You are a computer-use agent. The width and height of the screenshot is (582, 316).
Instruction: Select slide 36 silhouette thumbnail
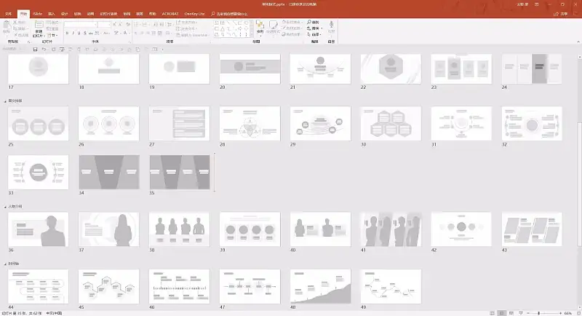click(39, 229)
